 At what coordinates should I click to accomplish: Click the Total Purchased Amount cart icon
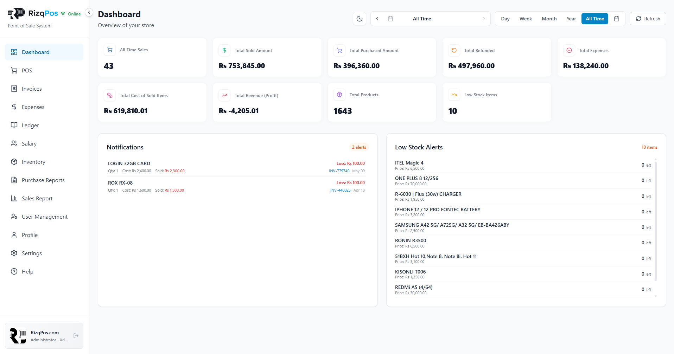click(339, 50)
